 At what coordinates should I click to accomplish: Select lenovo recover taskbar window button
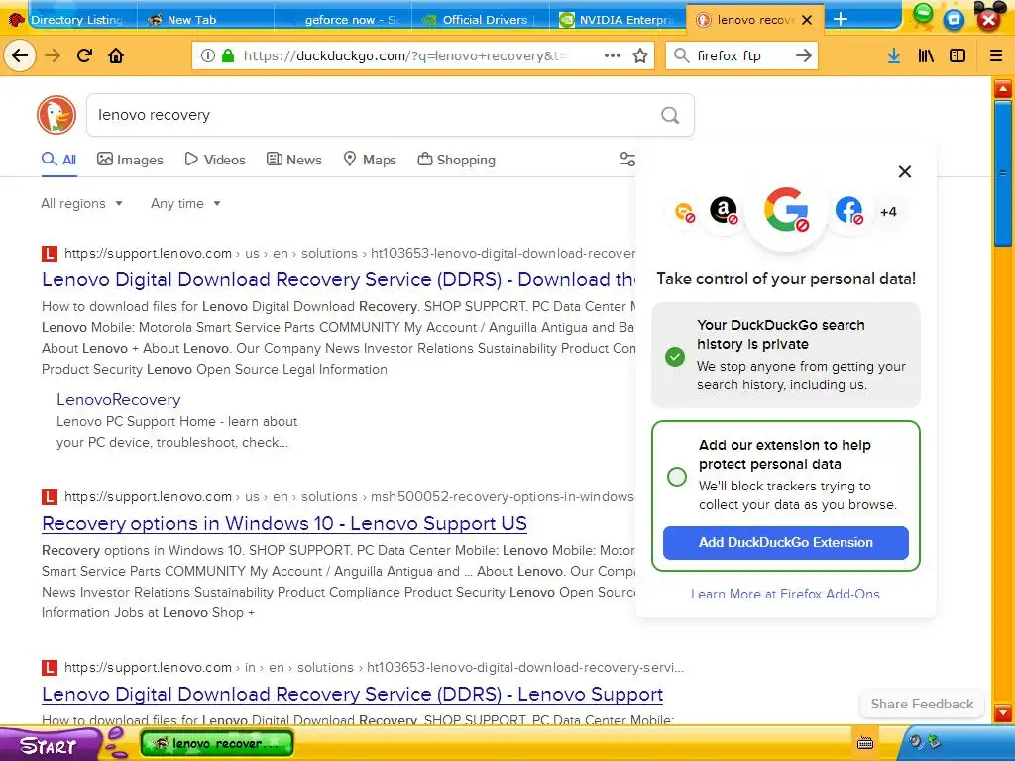(217, 743)
